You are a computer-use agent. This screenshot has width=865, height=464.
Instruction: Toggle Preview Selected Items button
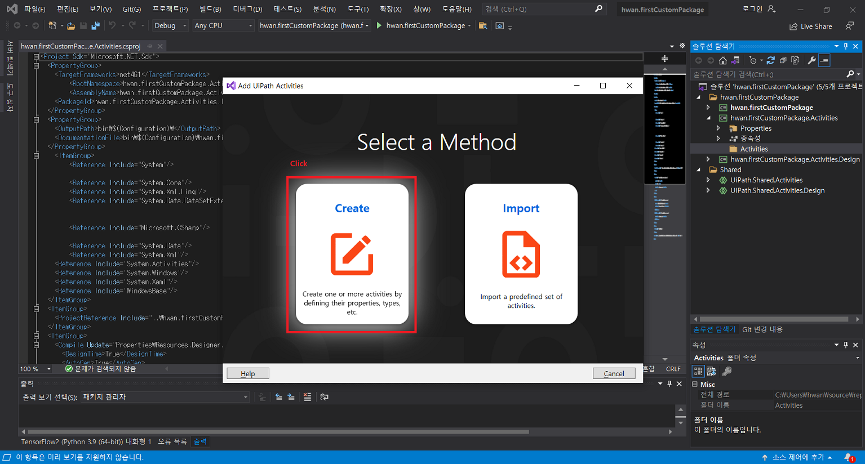(824, 60)
